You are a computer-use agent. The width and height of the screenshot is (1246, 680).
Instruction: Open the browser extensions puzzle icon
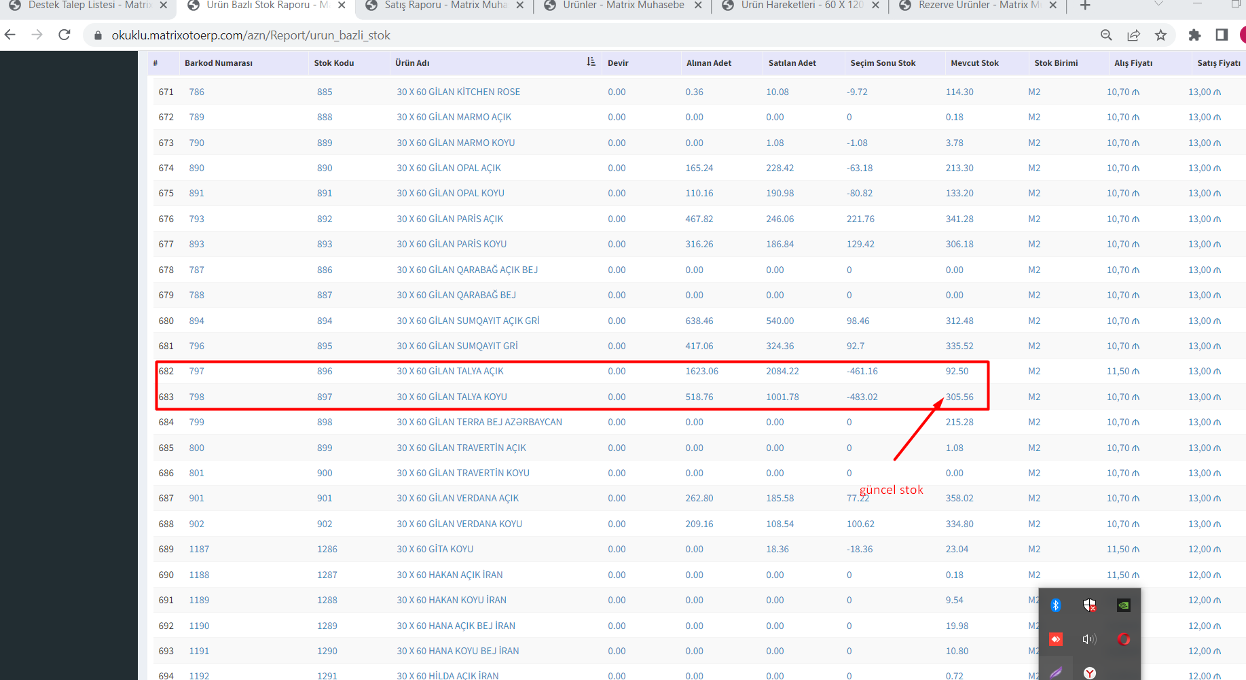(1194, 35)
